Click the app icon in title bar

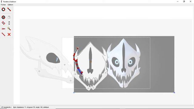point(2,2)
